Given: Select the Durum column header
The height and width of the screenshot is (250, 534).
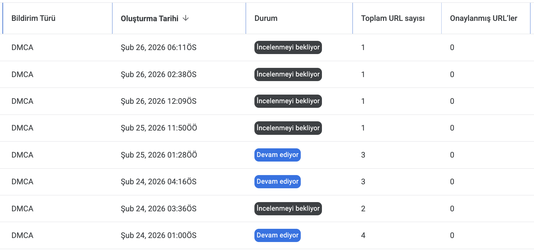Looking at the screenshot, I should click(266, 18).
